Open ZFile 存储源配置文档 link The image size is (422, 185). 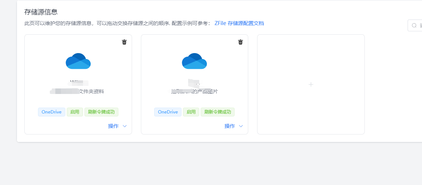pyautogui.click(x=239, y=23)
